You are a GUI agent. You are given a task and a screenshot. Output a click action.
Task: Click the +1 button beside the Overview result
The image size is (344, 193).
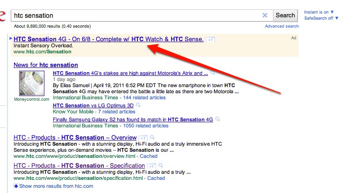pyautogui.click(x=143, y=138)
